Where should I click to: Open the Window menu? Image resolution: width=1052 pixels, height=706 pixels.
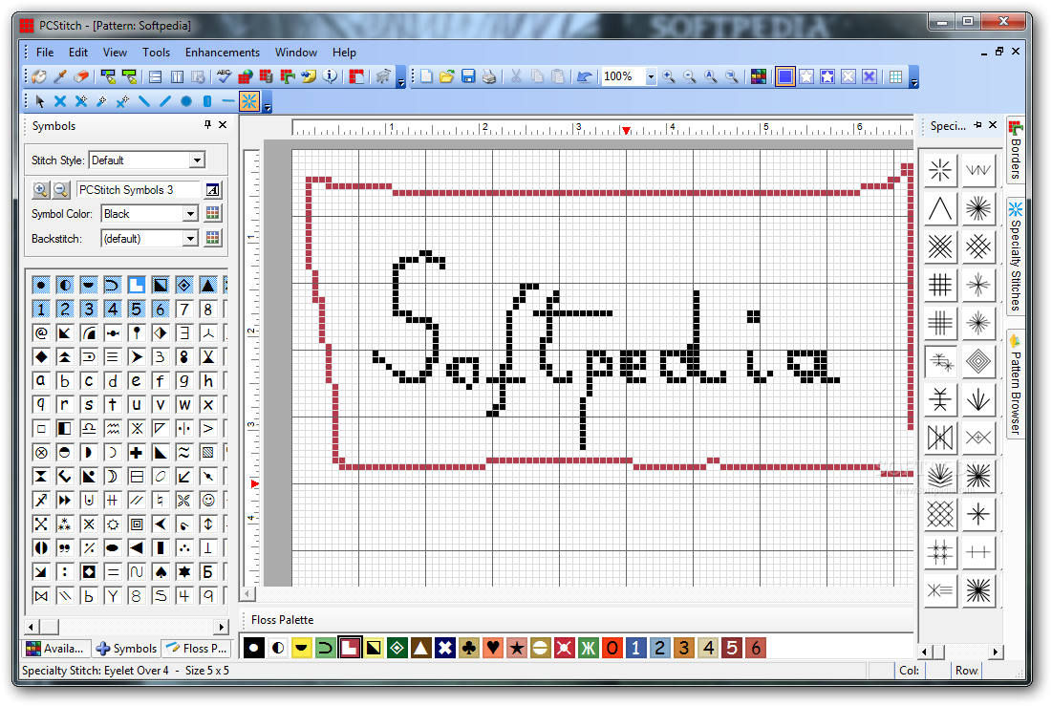(x=296, y=53)
